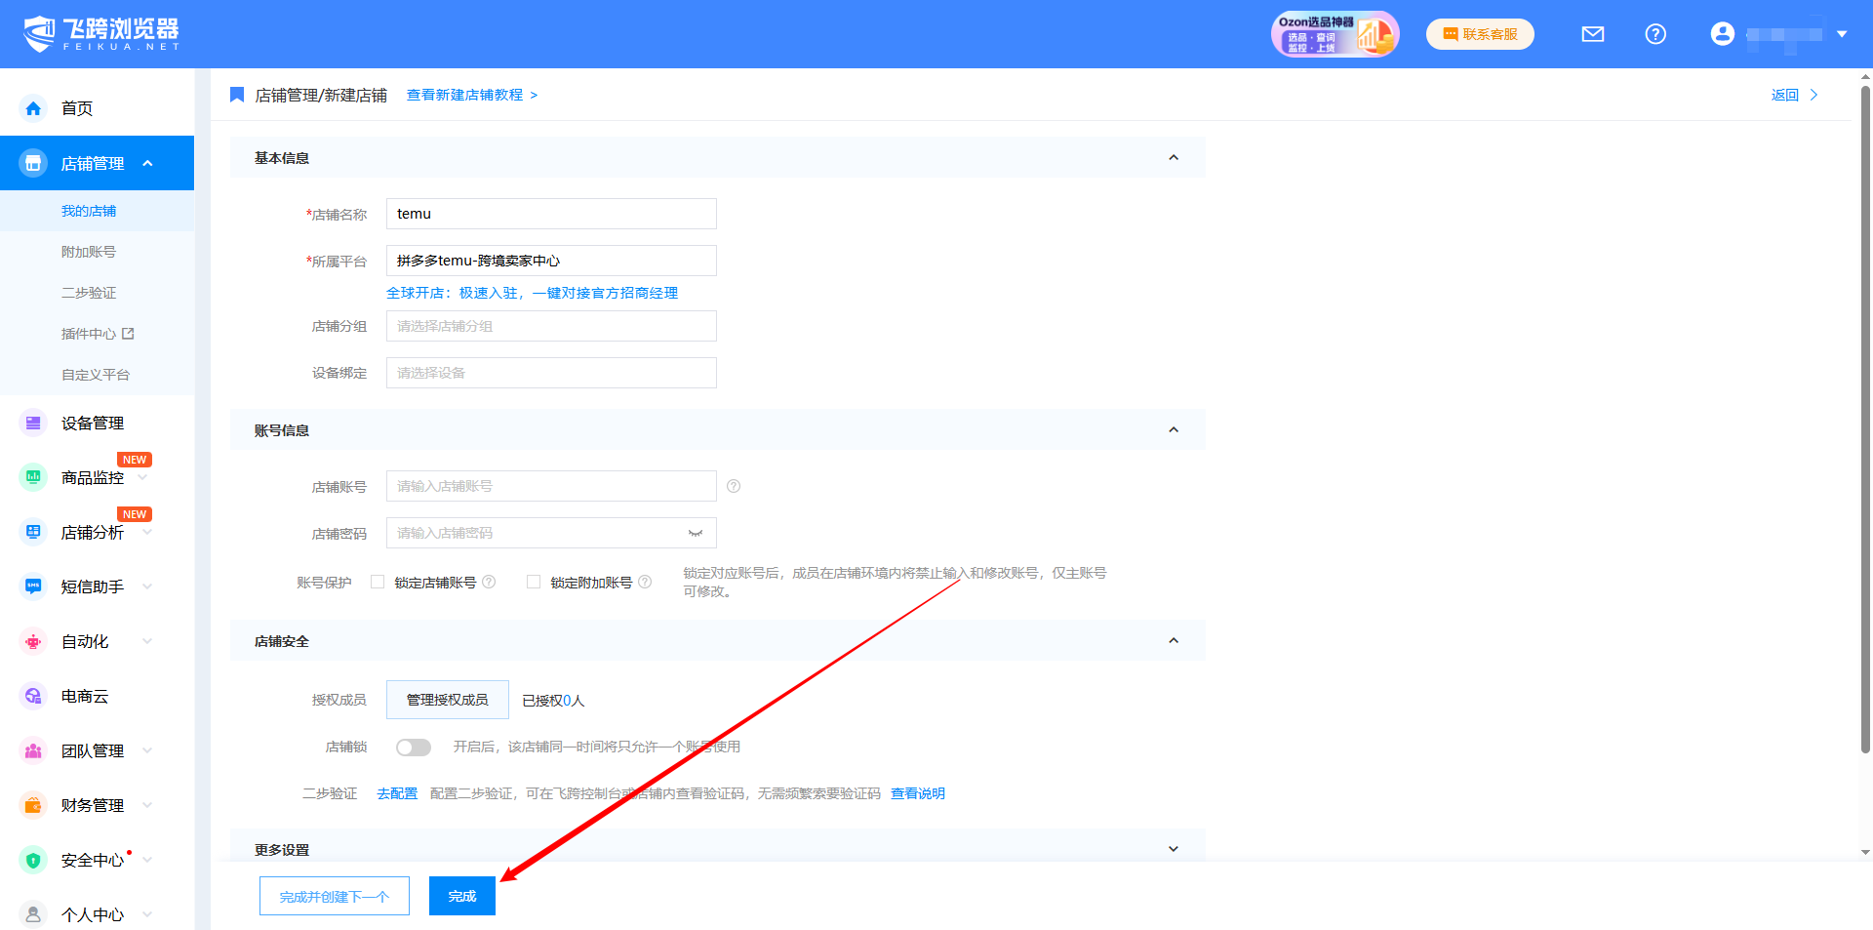Open 设备管理 in sidebar menu
This screenshot has width=1873, height=930.
click(x=93, y=423)
